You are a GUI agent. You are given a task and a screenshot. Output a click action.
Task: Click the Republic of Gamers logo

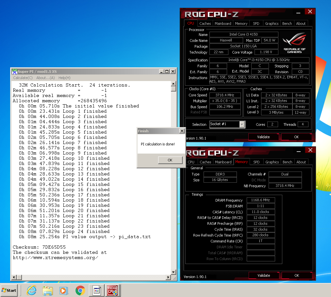tap(294, 43)
